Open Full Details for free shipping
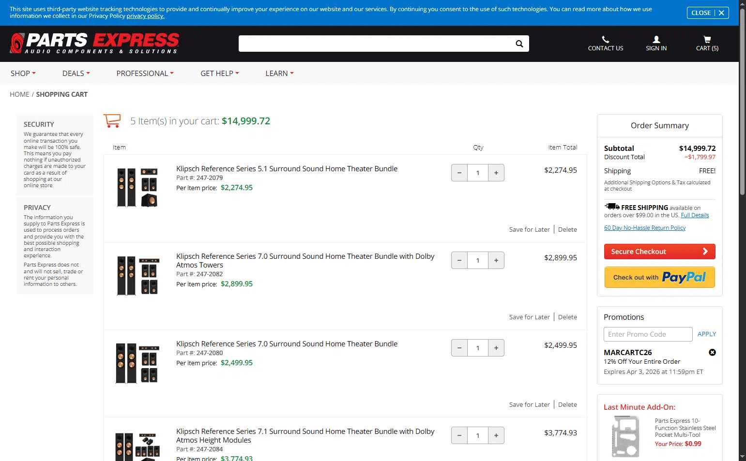The width and height of the screenshot is (746, 461). 695,215
